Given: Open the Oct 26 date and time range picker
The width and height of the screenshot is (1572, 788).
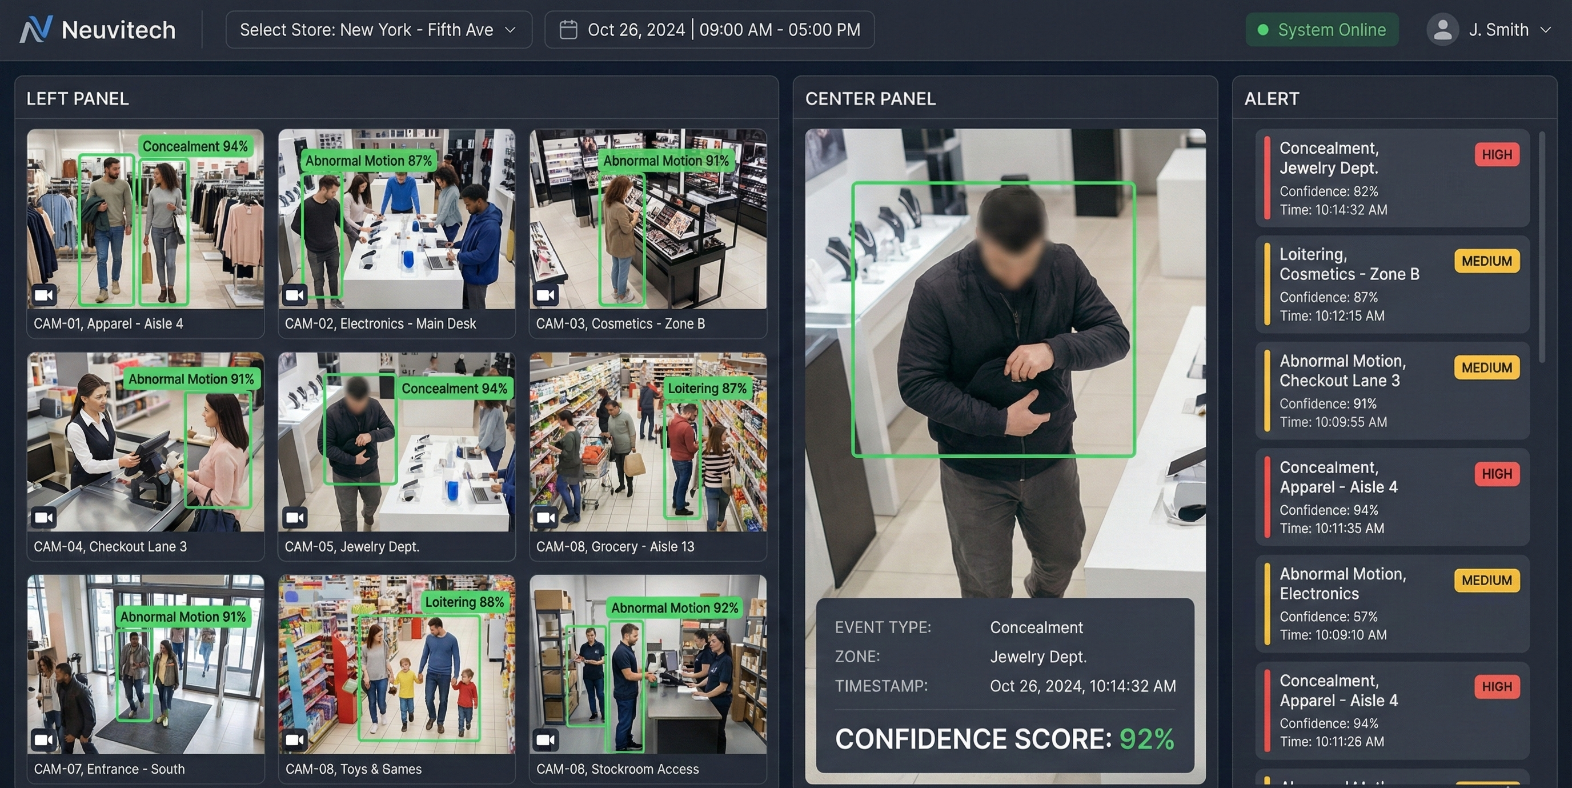Looking at the screenshot, I should coord(709,29).
